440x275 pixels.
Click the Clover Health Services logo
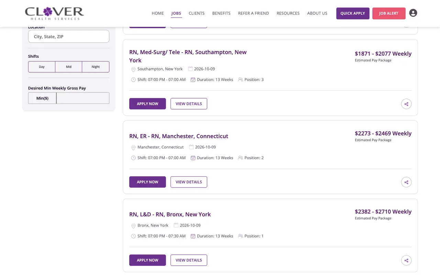click(x=54, y=13)
